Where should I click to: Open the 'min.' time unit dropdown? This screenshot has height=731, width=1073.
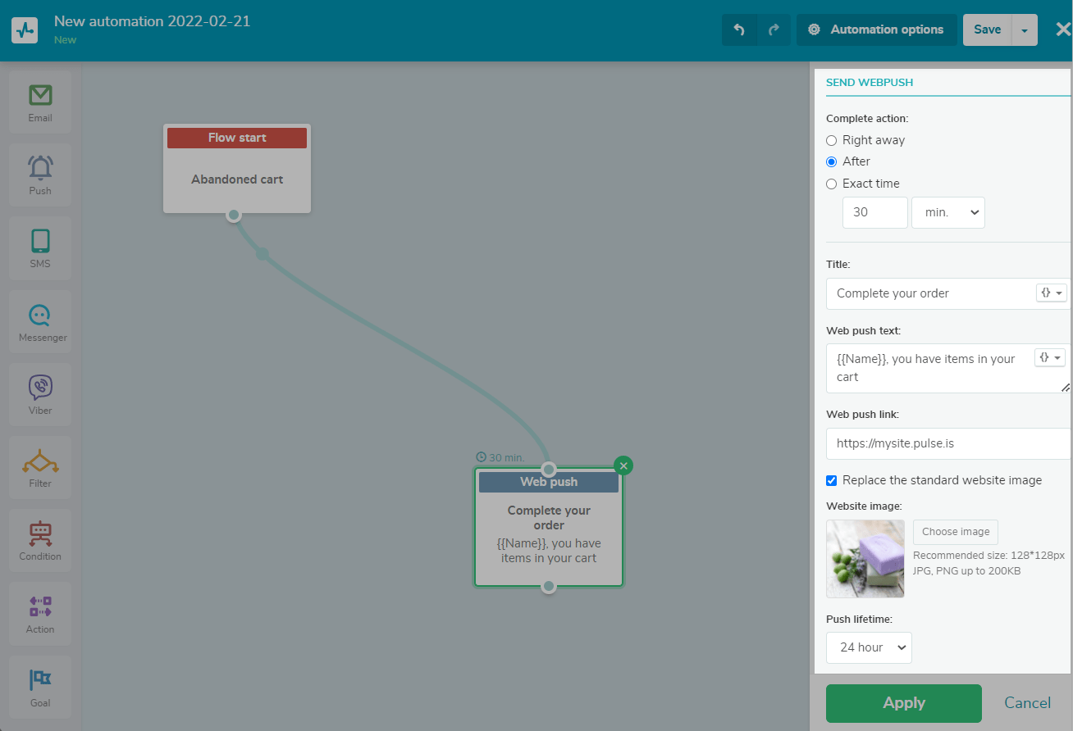click(947, 212)
